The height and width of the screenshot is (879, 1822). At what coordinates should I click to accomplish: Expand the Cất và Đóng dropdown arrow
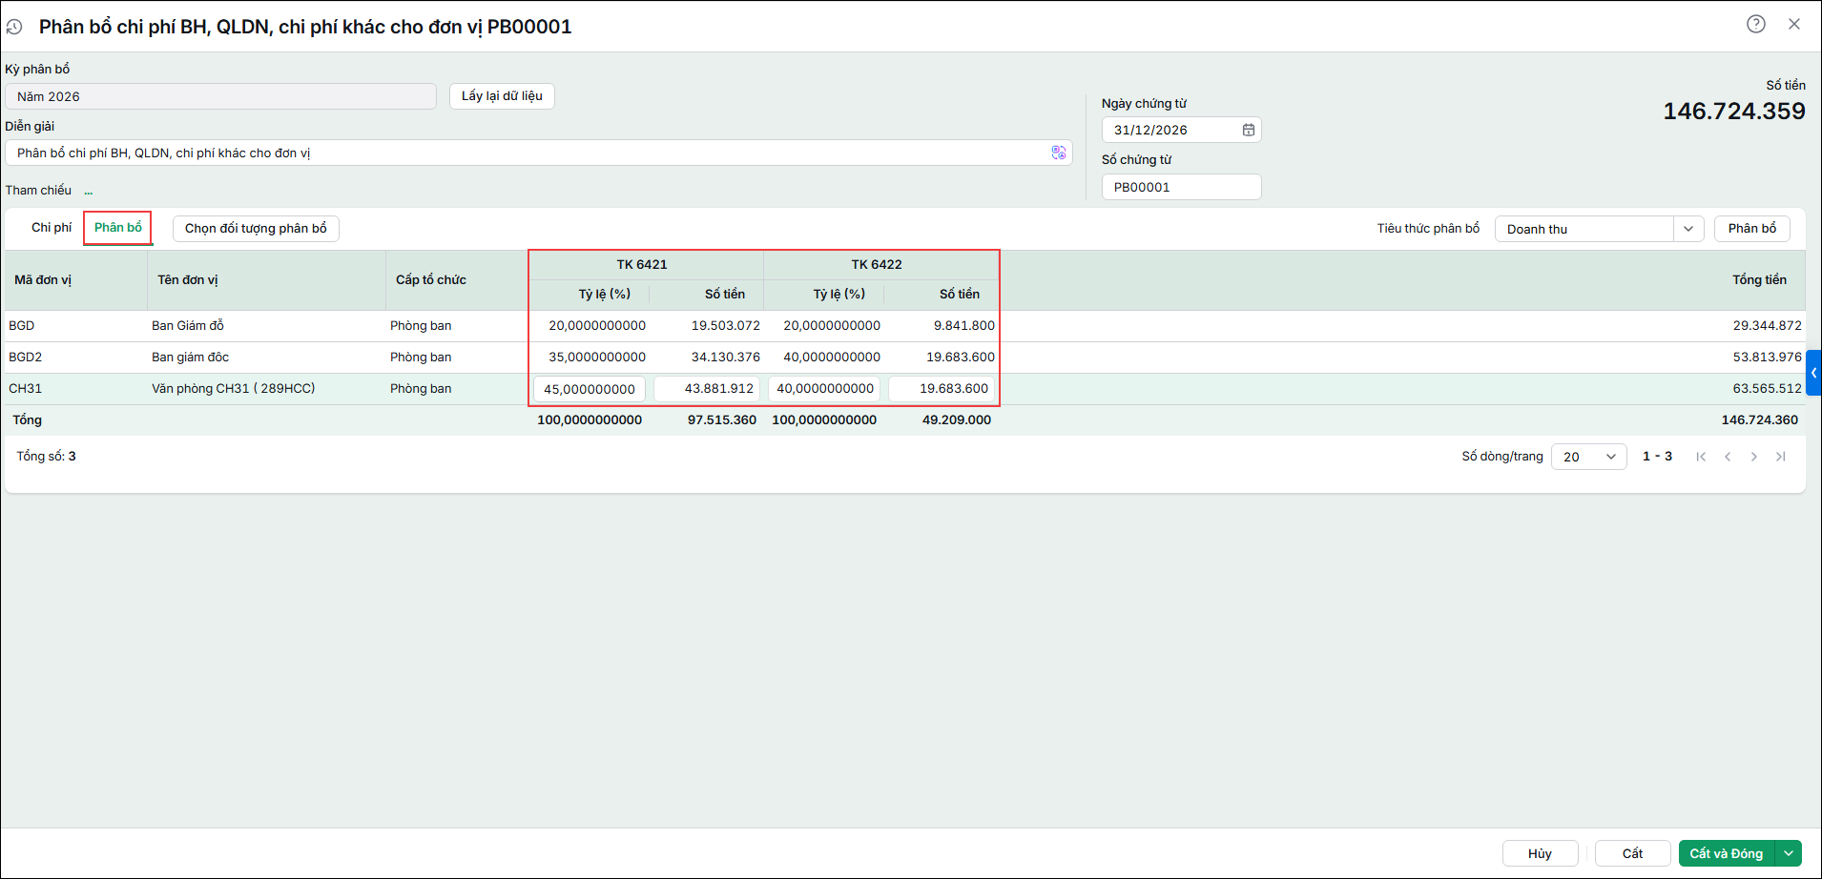[x=1789, y=853]
